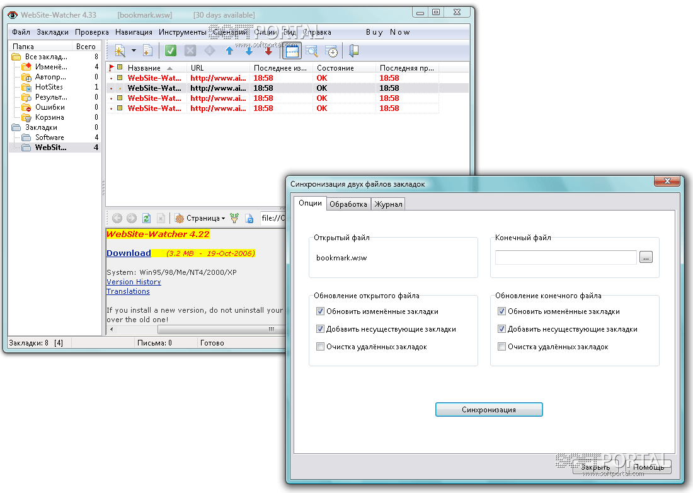Open the Version History link
The image size is (693, 493).
(134, 282)
